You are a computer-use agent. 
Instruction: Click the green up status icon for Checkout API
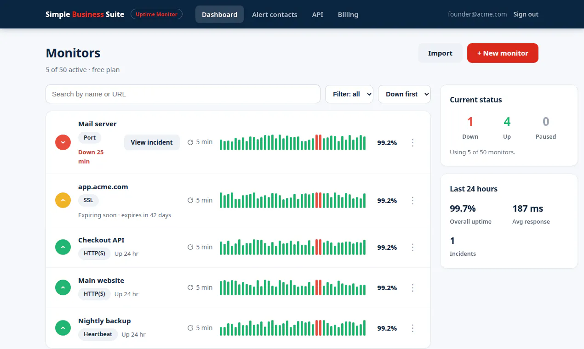tap(63, 247)
